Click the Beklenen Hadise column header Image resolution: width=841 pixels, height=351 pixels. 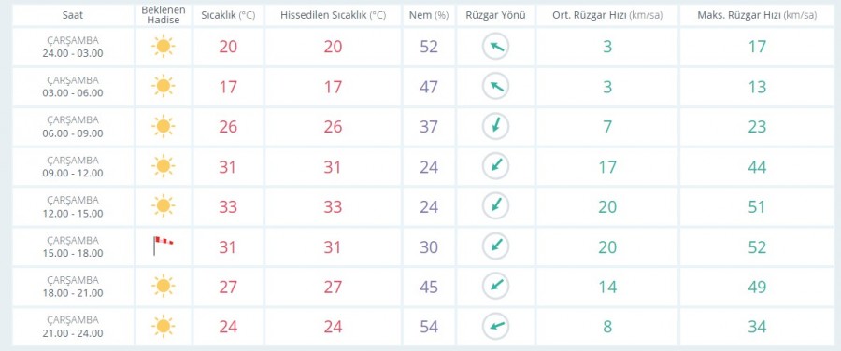pos(163,16)
